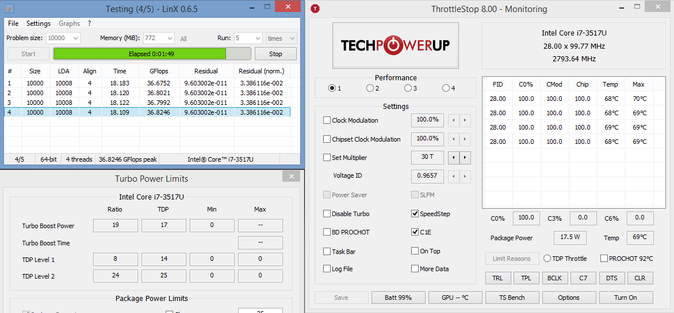Screen dimensions: 674x313
Task: Click the GPU temperature button
Action: (455, 298)
